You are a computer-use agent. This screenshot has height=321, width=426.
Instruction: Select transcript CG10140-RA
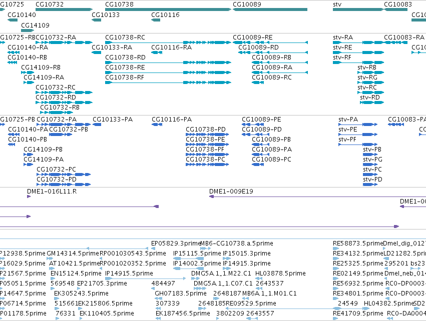[x=28, y=47]
